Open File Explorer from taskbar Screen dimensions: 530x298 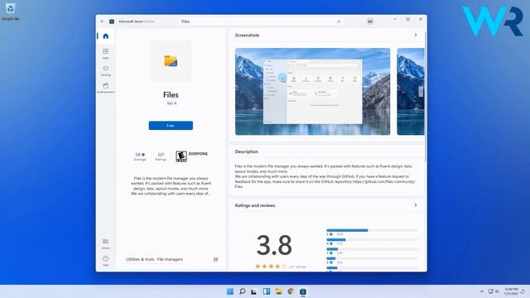pos(278,291)
